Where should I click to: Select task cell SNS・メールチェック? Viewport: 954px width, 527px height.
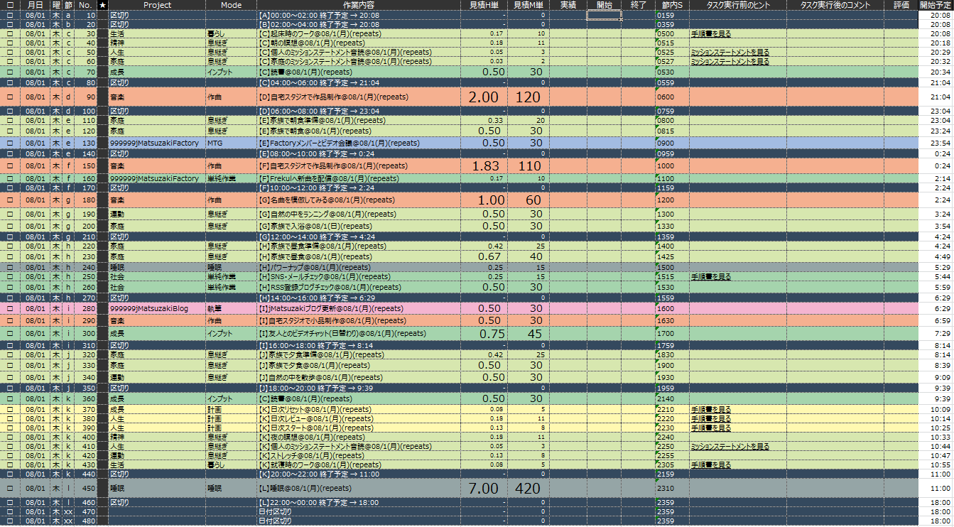click(359, 276)
